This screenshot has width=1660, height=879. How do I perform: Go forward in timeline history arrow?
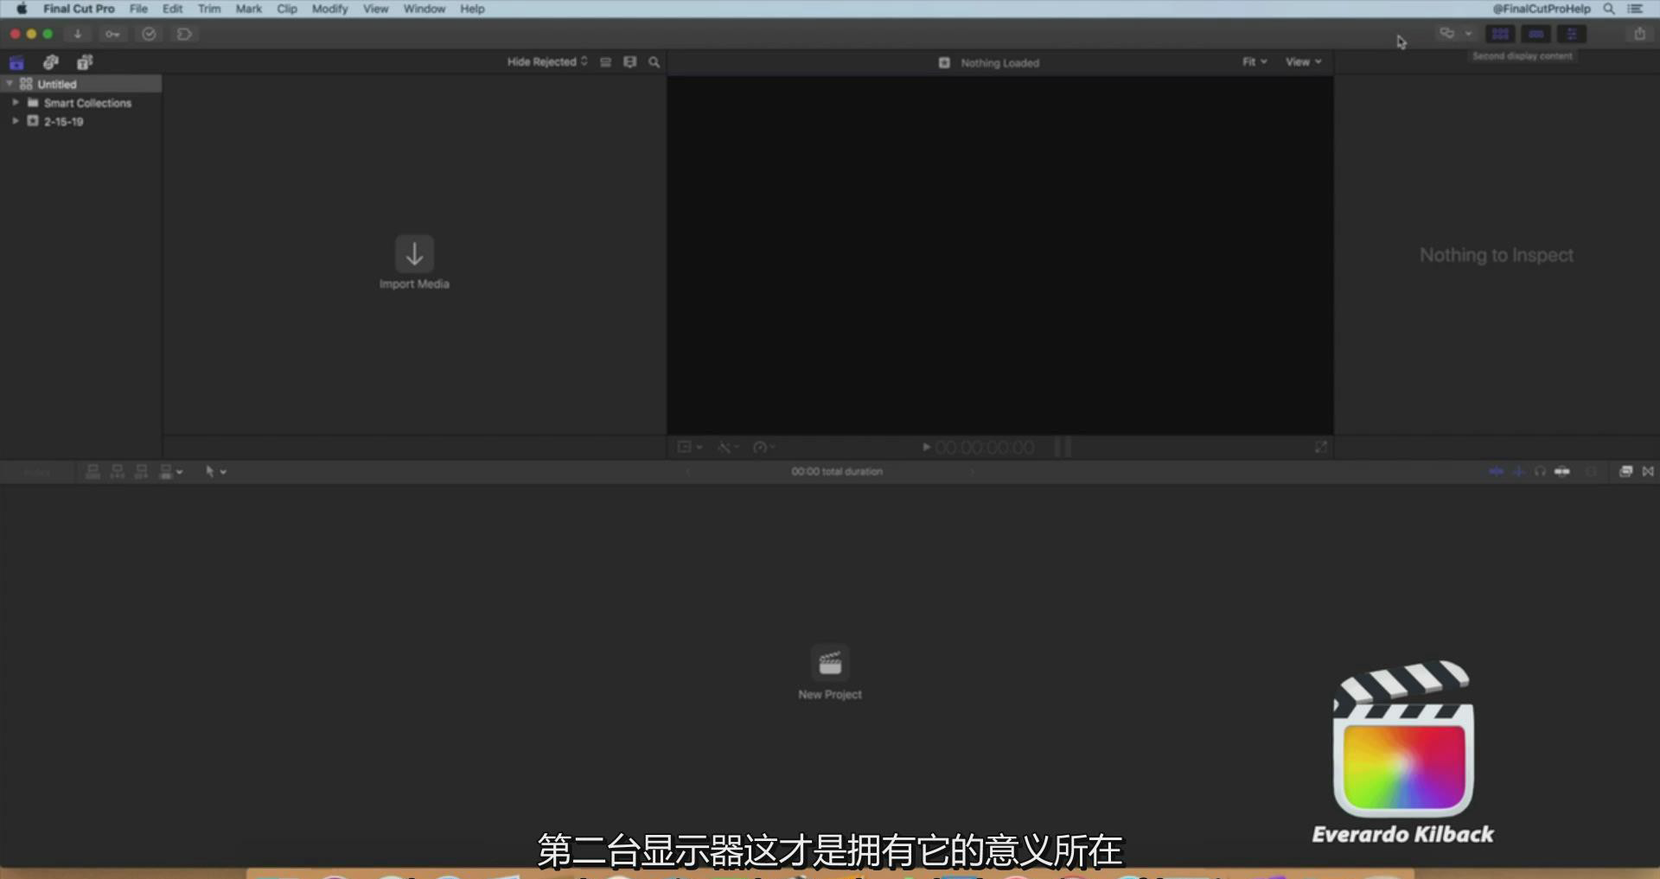pyautogui.click(x=972, y=472)
